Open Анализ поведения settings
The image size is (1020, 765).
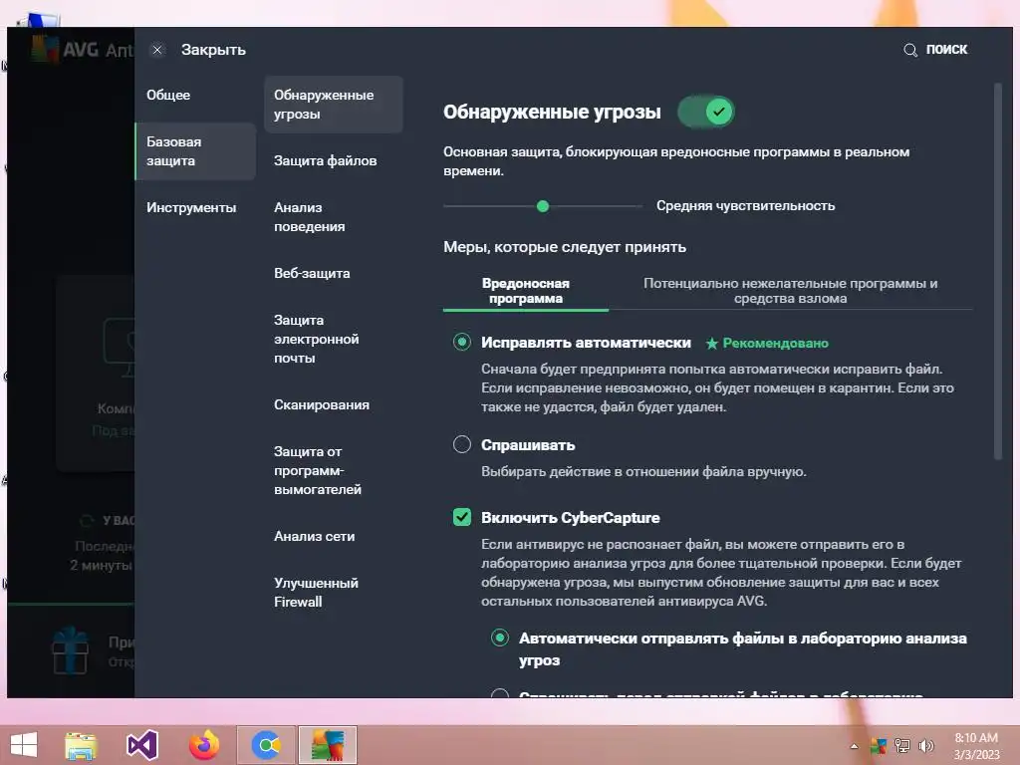310,216
